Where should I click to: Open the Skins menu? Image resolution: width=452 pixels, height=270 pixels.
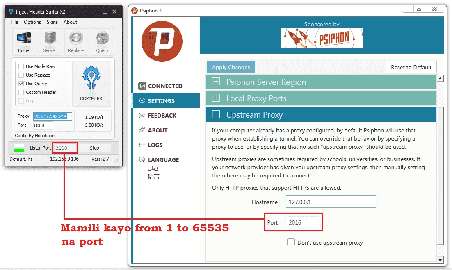(x=52, y=22)
